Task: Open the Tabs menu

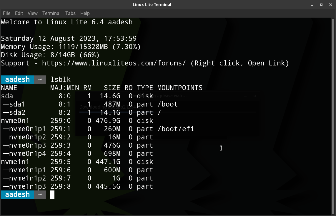Action: (70, 13)
